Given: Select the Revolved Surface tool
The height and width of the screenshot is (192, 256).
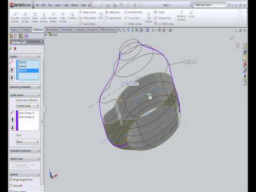Looking at the screenshot, I should tap(25, 18).
